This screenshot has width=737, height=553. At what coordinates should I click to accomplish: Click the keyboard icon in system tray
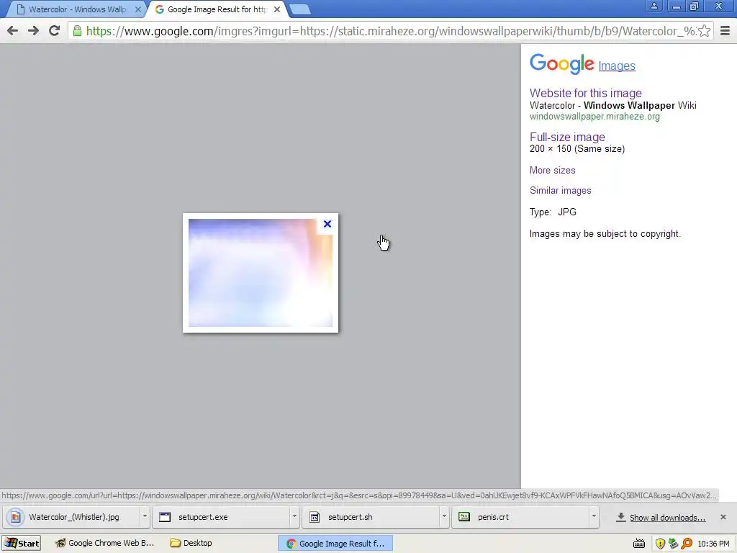click(639, 544)
